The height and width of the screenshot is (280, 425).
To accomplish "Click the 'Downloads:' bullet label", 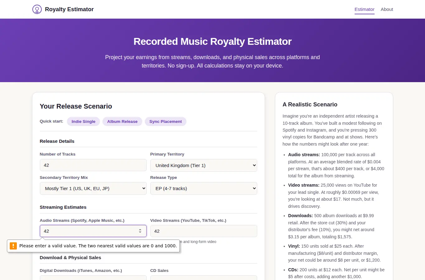I will click(x=300, y=216).
